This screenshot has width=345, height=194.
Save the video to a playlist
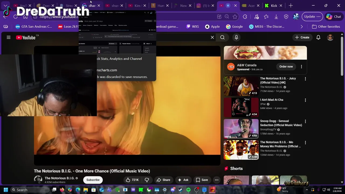(202, 180)
